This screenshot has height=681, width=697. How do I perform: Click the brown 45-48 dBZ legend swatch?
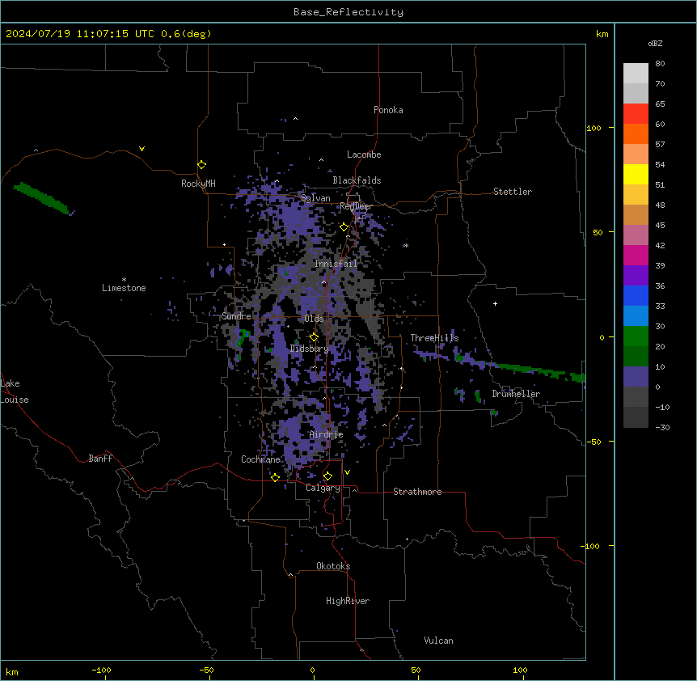tap(636, 214)
